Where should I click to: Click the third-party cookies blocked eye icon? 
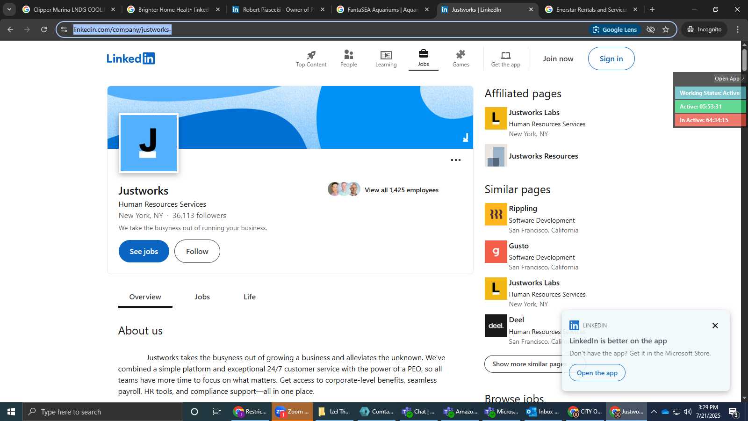650,29
